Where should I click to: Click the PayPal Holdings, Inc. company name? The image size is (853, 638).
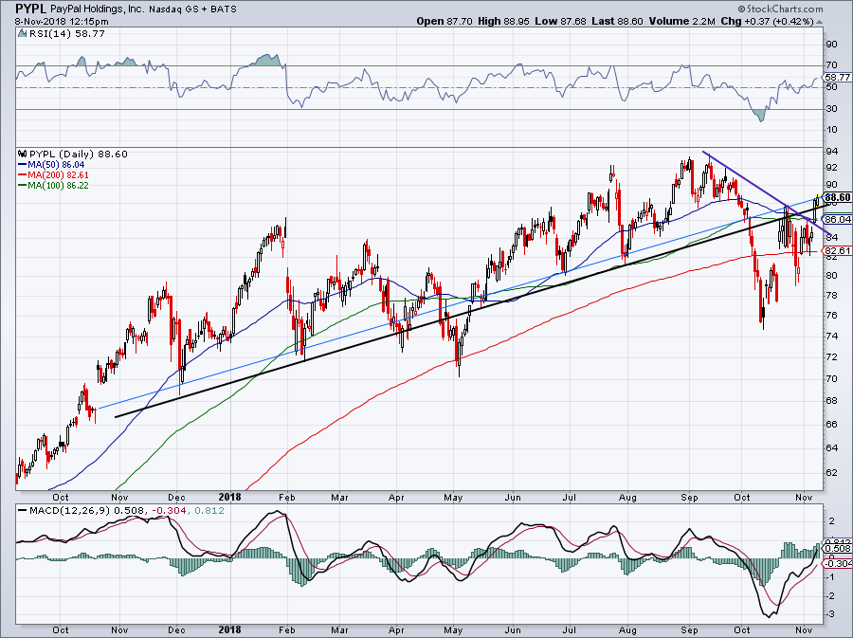97,9
